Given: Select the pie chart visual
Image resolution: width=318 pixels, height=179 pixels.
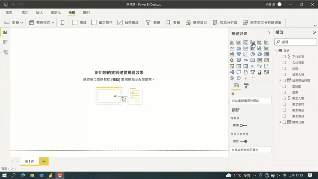Looking at the screenshot, I should click(x=252, y=54).
